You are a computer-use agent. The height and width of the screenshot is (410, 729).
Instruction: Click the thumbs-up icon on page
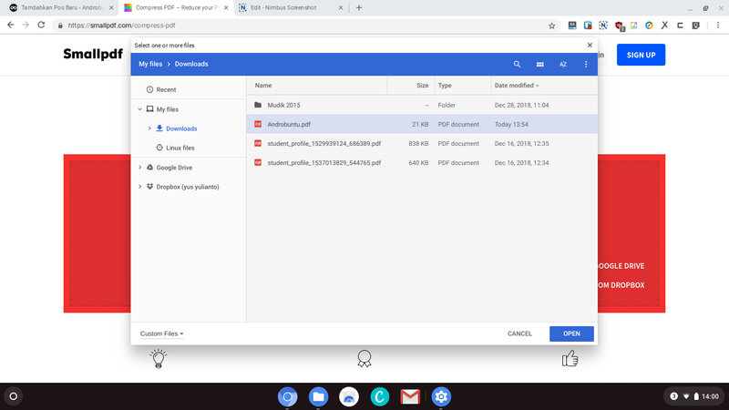pos(570,359)
